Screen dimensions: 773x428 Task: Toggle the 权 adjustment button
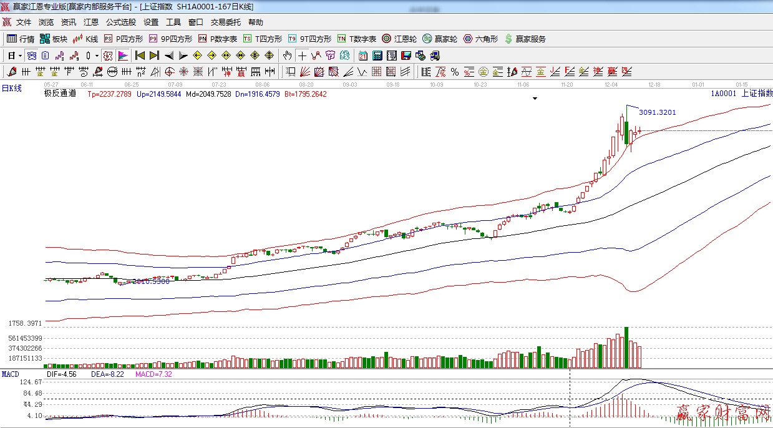(108, 56)
